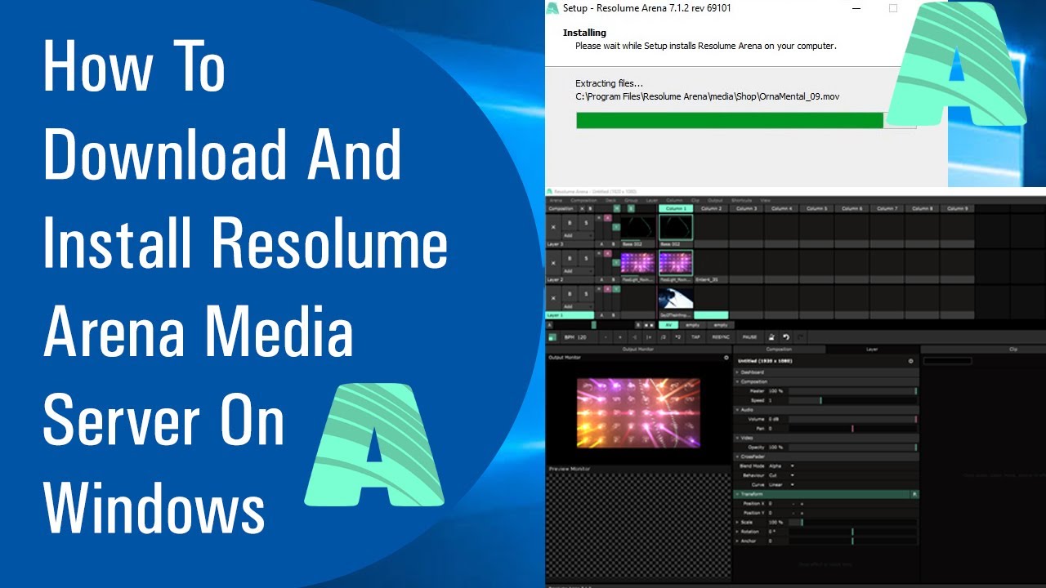Screen dimensions: 1046x588
Task: Click the Position X value field
Action: pyautogui.click(x=776, y=504)
